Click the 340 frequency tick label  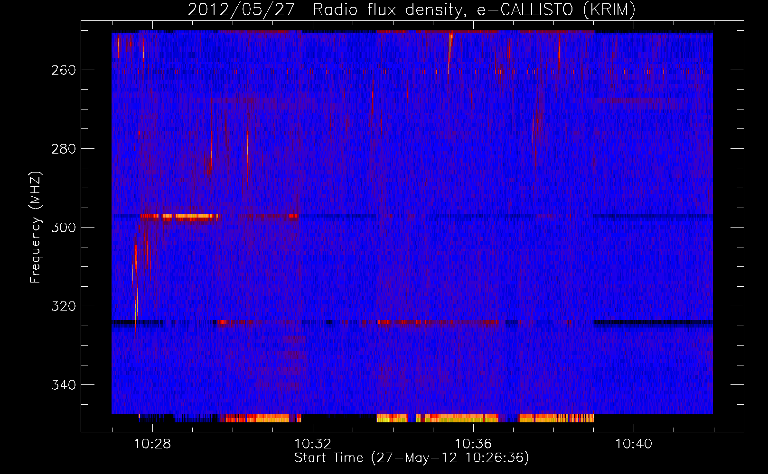tap(63, 385)
